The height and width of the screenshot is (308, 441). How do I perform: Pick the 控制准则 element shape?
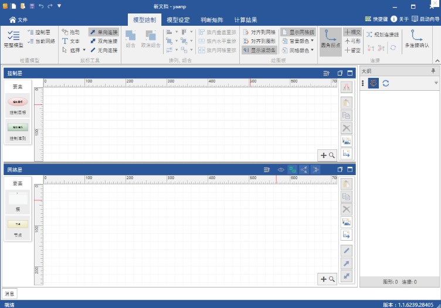(18, 131)
